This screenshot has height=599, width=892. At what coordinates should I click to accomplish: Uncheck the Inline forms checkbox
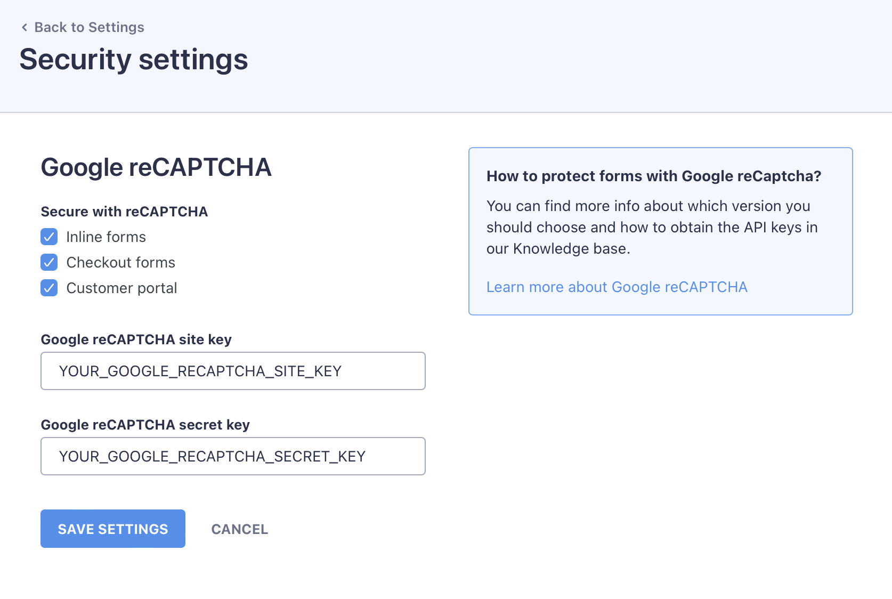(x=49, y=237)
